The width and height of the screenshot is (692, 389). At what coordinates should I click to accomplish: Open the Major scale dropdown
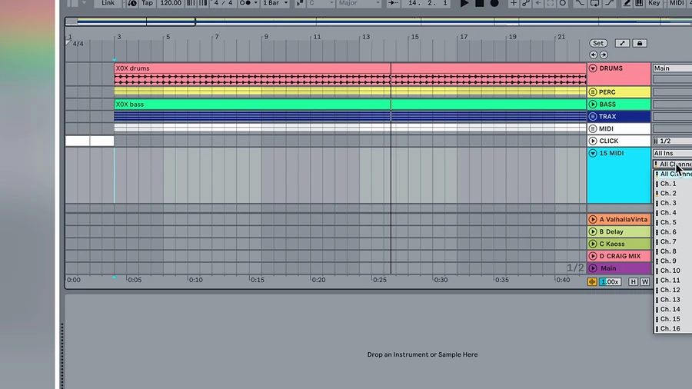click(x=359, y=3)
